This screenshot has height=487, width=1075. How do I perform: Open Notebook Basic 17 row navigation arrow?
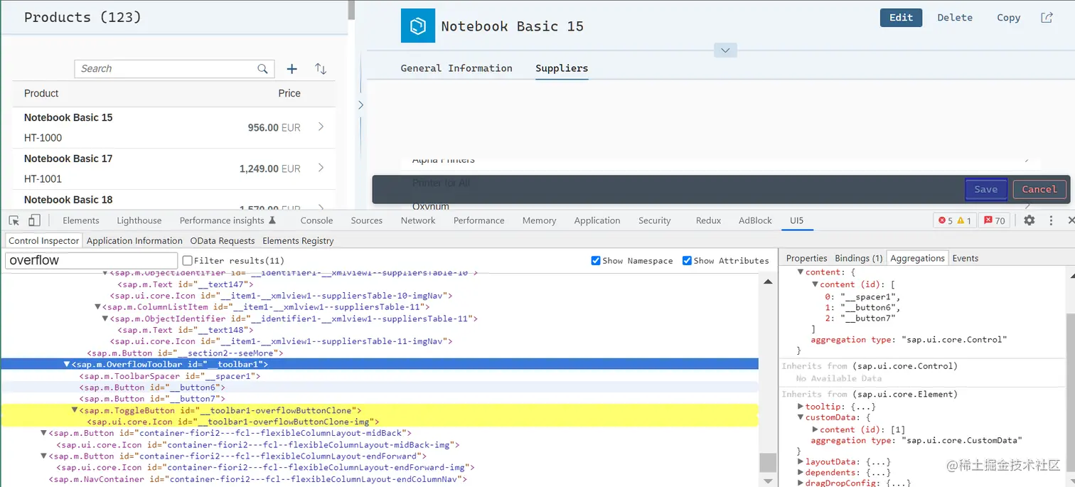pyautogui.click(x=321, y=168)
